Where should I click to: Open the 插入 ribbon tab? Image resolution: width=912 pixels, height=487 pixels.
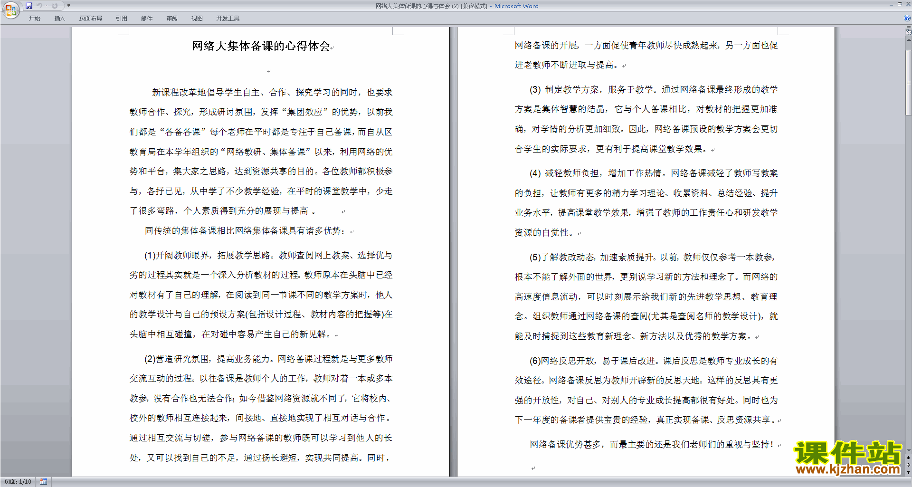tap(59, 18)
